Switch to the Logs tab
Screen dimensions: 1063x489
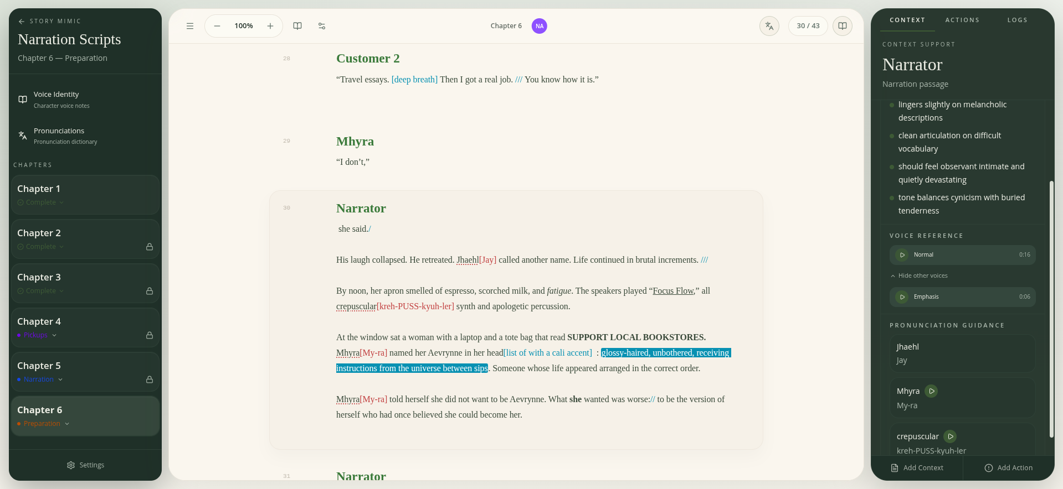1017,20
